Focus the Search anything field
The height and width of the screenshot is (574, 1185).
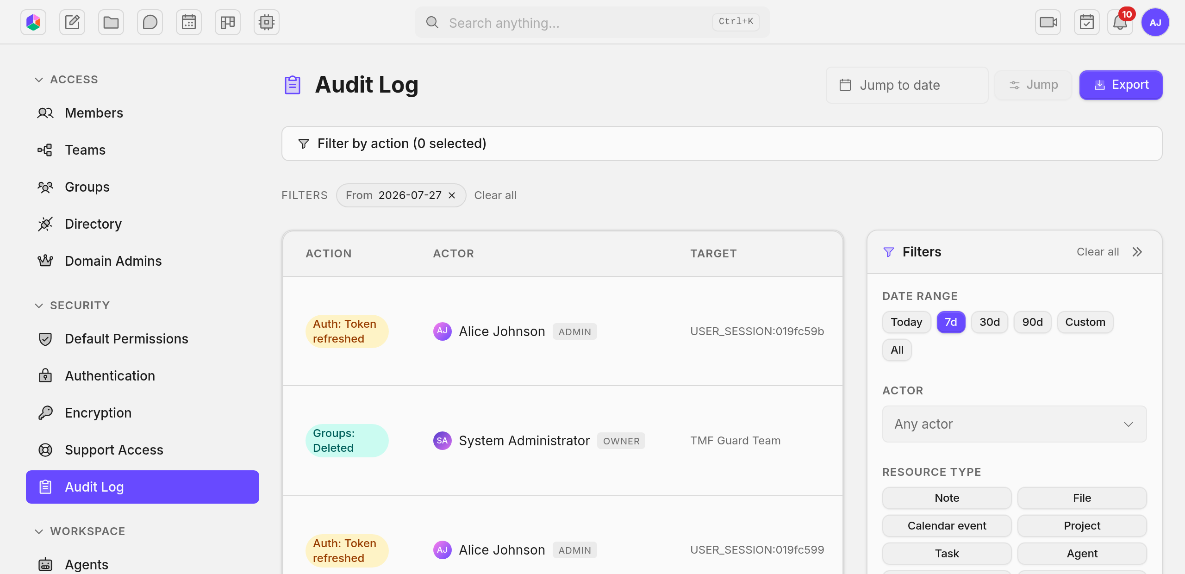592,22
